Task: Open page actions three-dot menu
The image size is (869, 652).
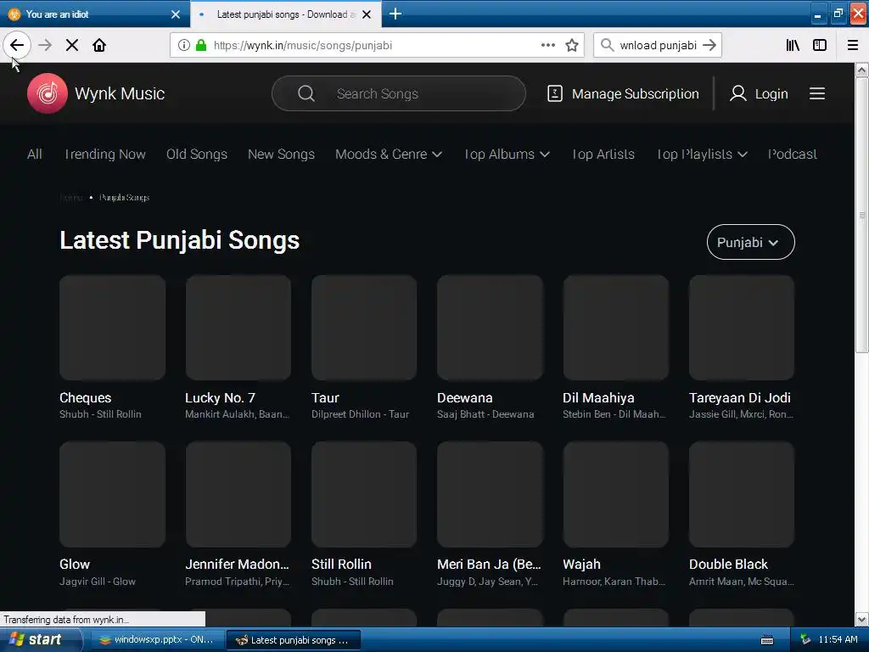Action: 547,45
